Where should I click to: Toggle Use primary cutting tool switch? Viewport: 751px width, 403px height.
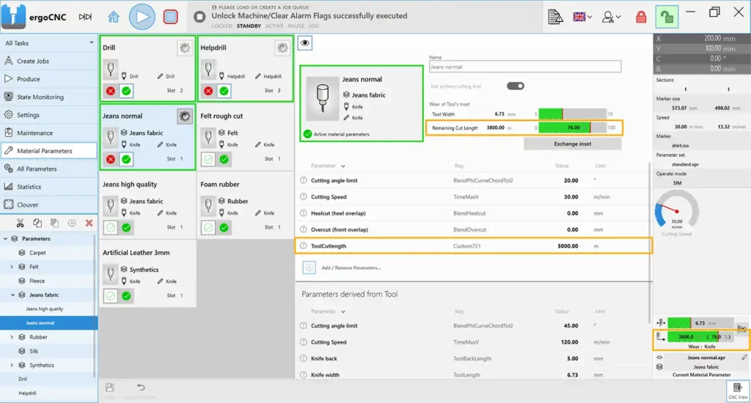516,86
